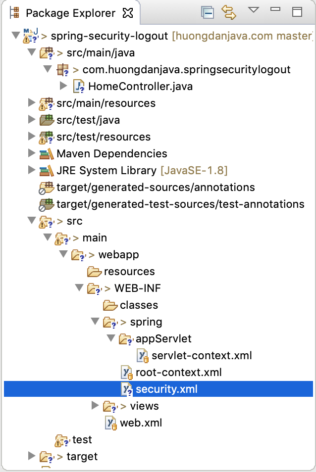Screen dimensions: 316x472
Task: Collapse the WEB-INF folder arrow
Action: coord(79,287)
